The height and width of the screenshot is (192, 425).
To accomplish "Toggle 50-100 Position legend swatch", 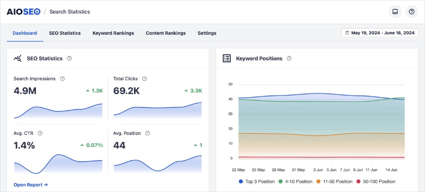I will [358, 182].
